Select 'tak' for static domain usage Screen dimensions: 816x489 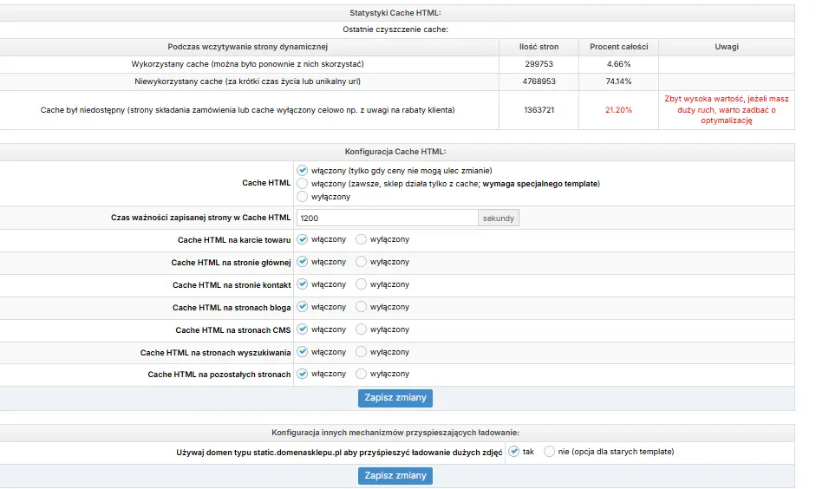click(514, 452)
